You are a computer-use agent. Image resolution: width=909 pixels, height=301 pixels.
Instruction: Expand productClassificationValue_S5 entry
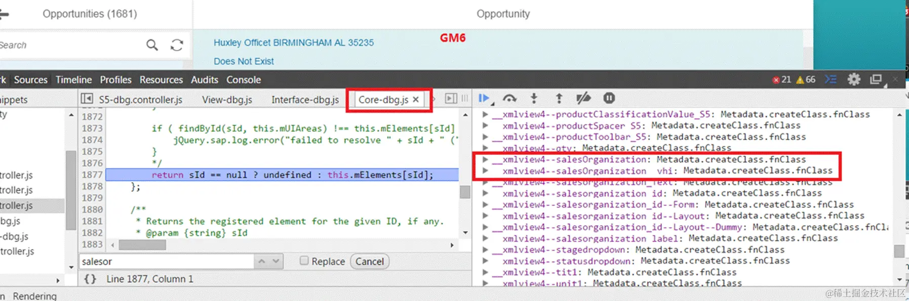[x=485, y=114]
